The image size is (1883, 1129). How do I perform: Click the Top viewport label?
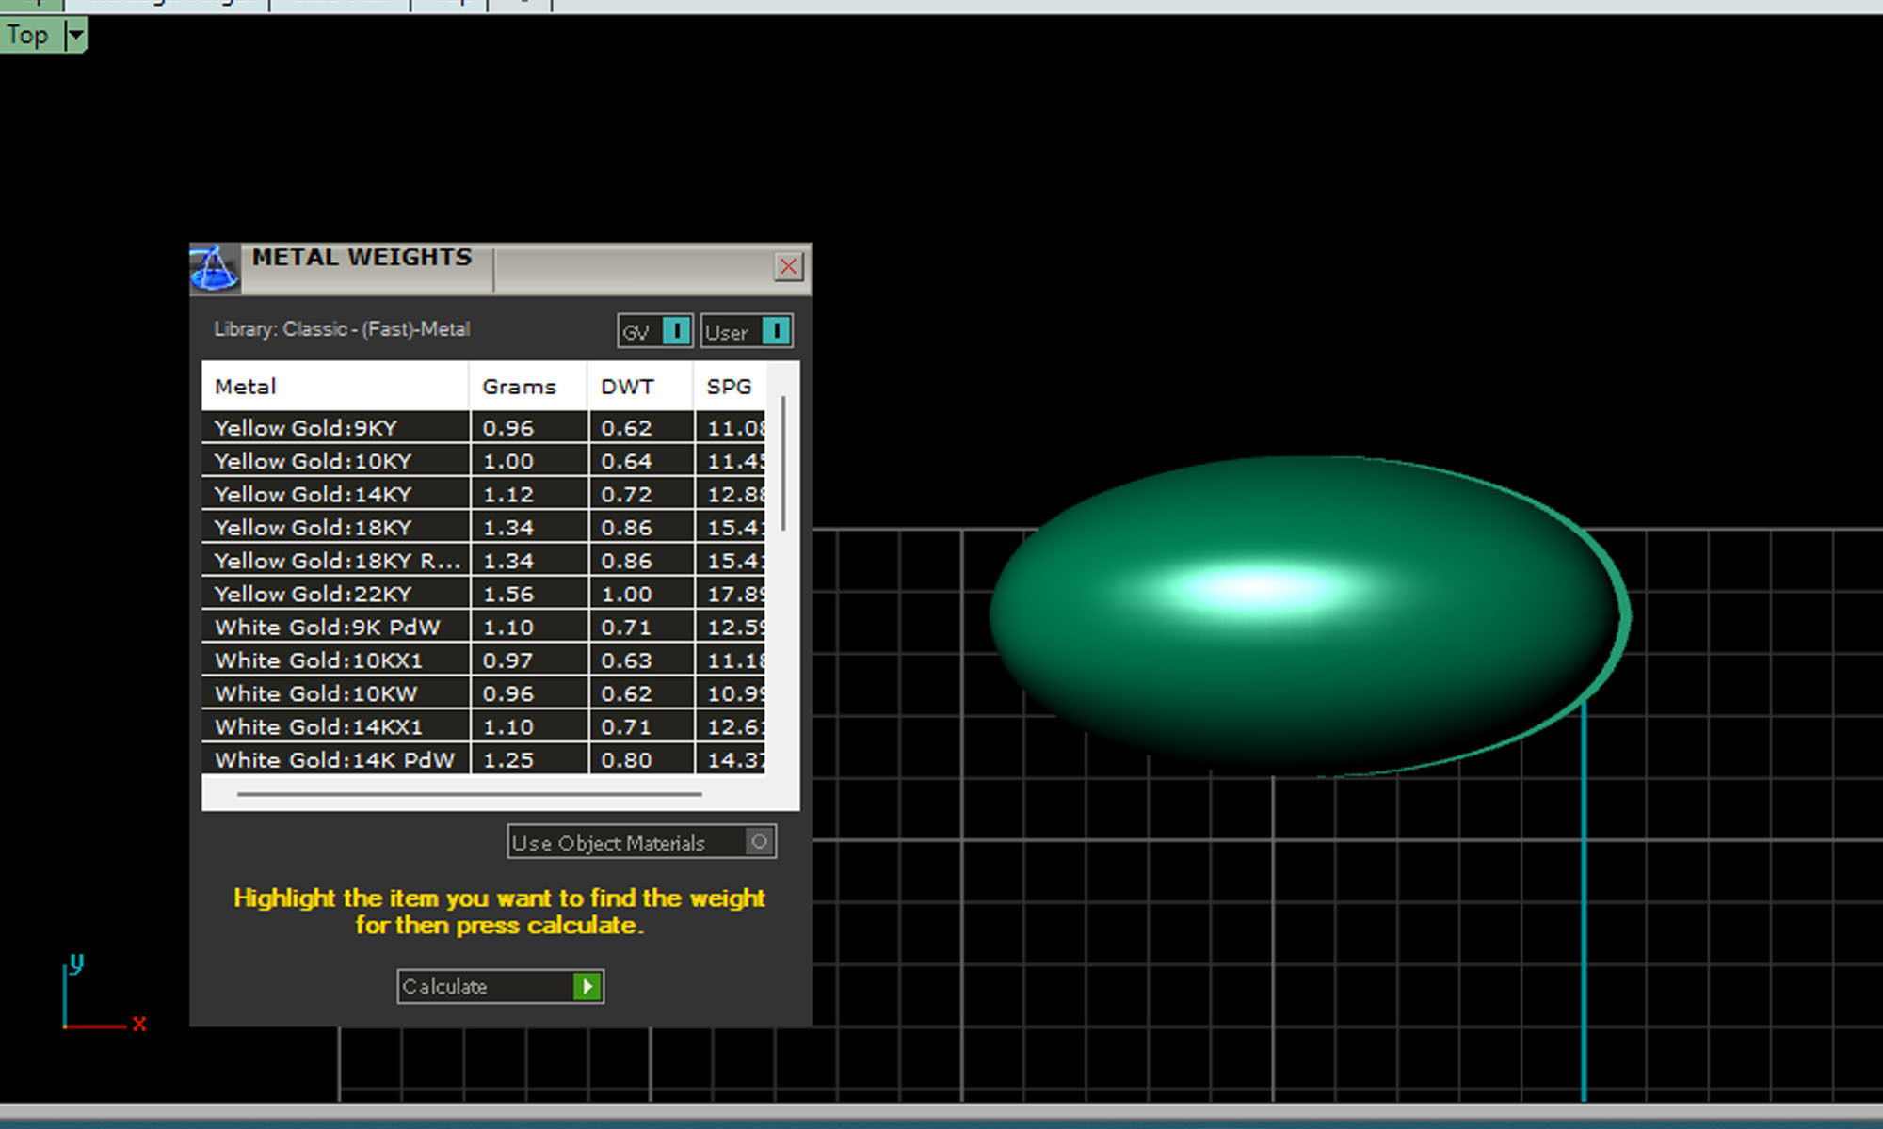point(28,36)
